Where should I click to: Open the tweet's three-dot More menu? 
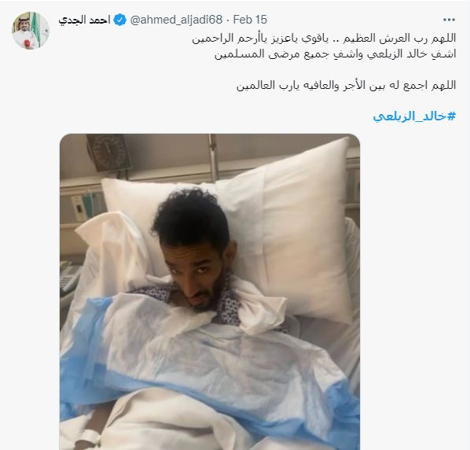click(x=449, y=20)
